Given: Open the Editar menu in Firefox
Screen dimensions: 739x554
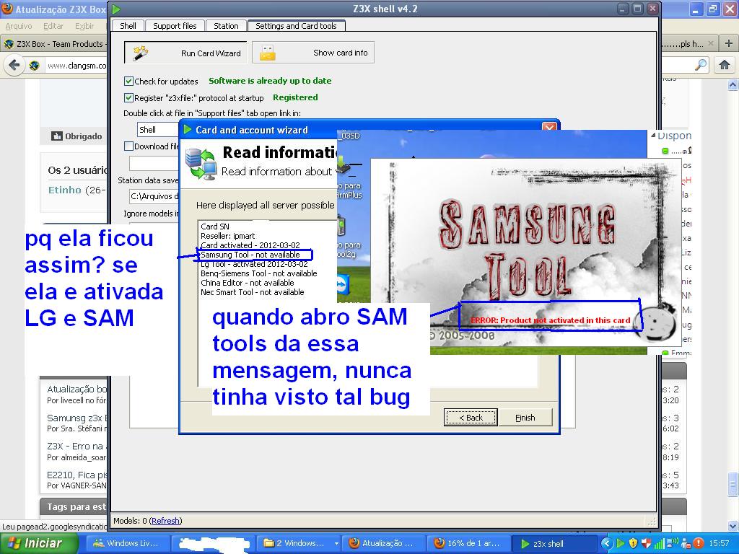Looking at the screenshot, I should coord(53,26).
